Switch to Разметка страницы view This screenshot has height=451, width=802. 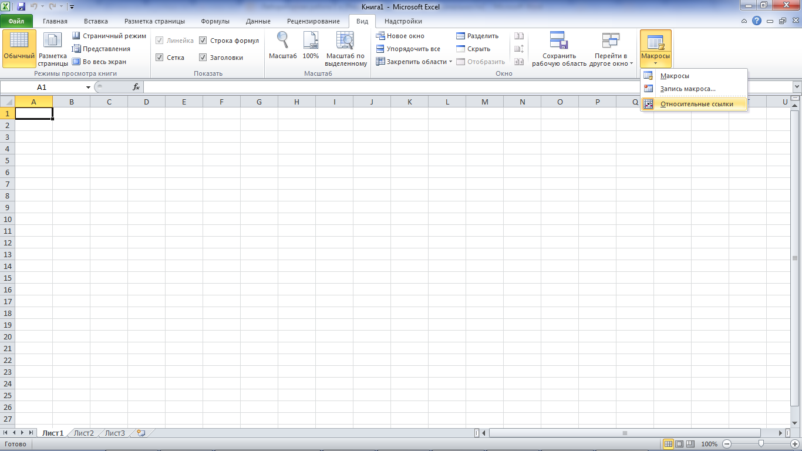click(x=53, y=49)
